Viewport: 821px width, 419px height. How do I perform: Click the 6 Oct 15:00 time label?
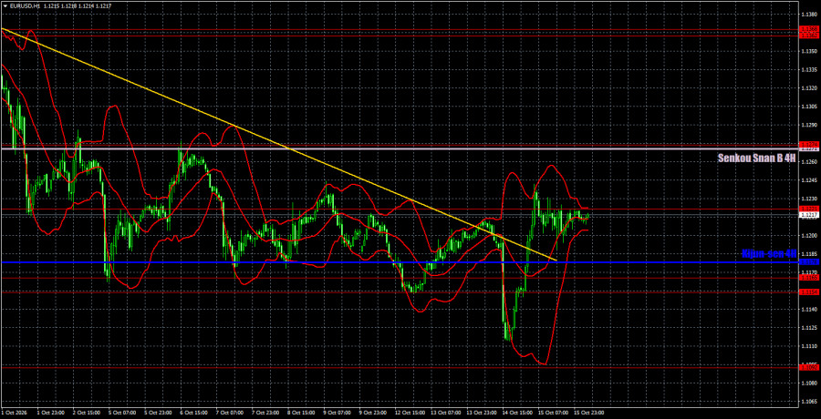click(x=193, y=413)
